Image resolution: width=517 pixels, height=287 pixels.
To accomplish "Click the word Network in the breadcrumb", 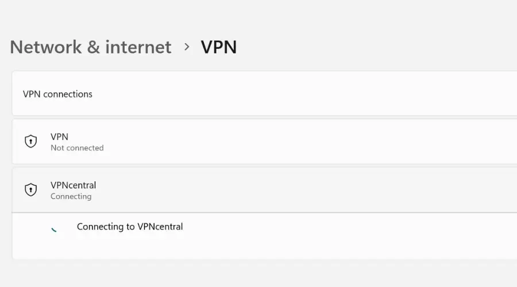I will click(x=46, y=47).
